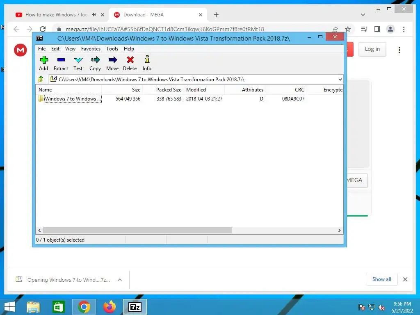Open Chrome media controls icon
Viewport: 420px width, 315px height.
click(x=364, y=29)
